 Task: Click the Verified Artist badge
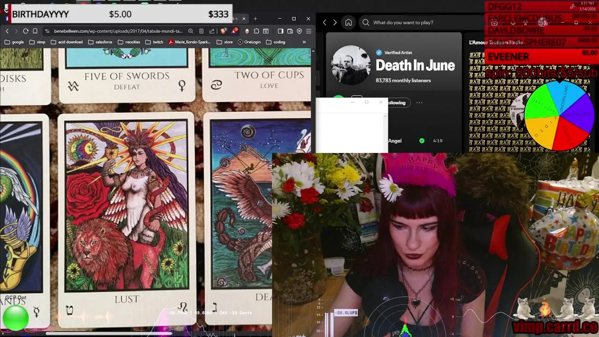click(x=394, y=52)
